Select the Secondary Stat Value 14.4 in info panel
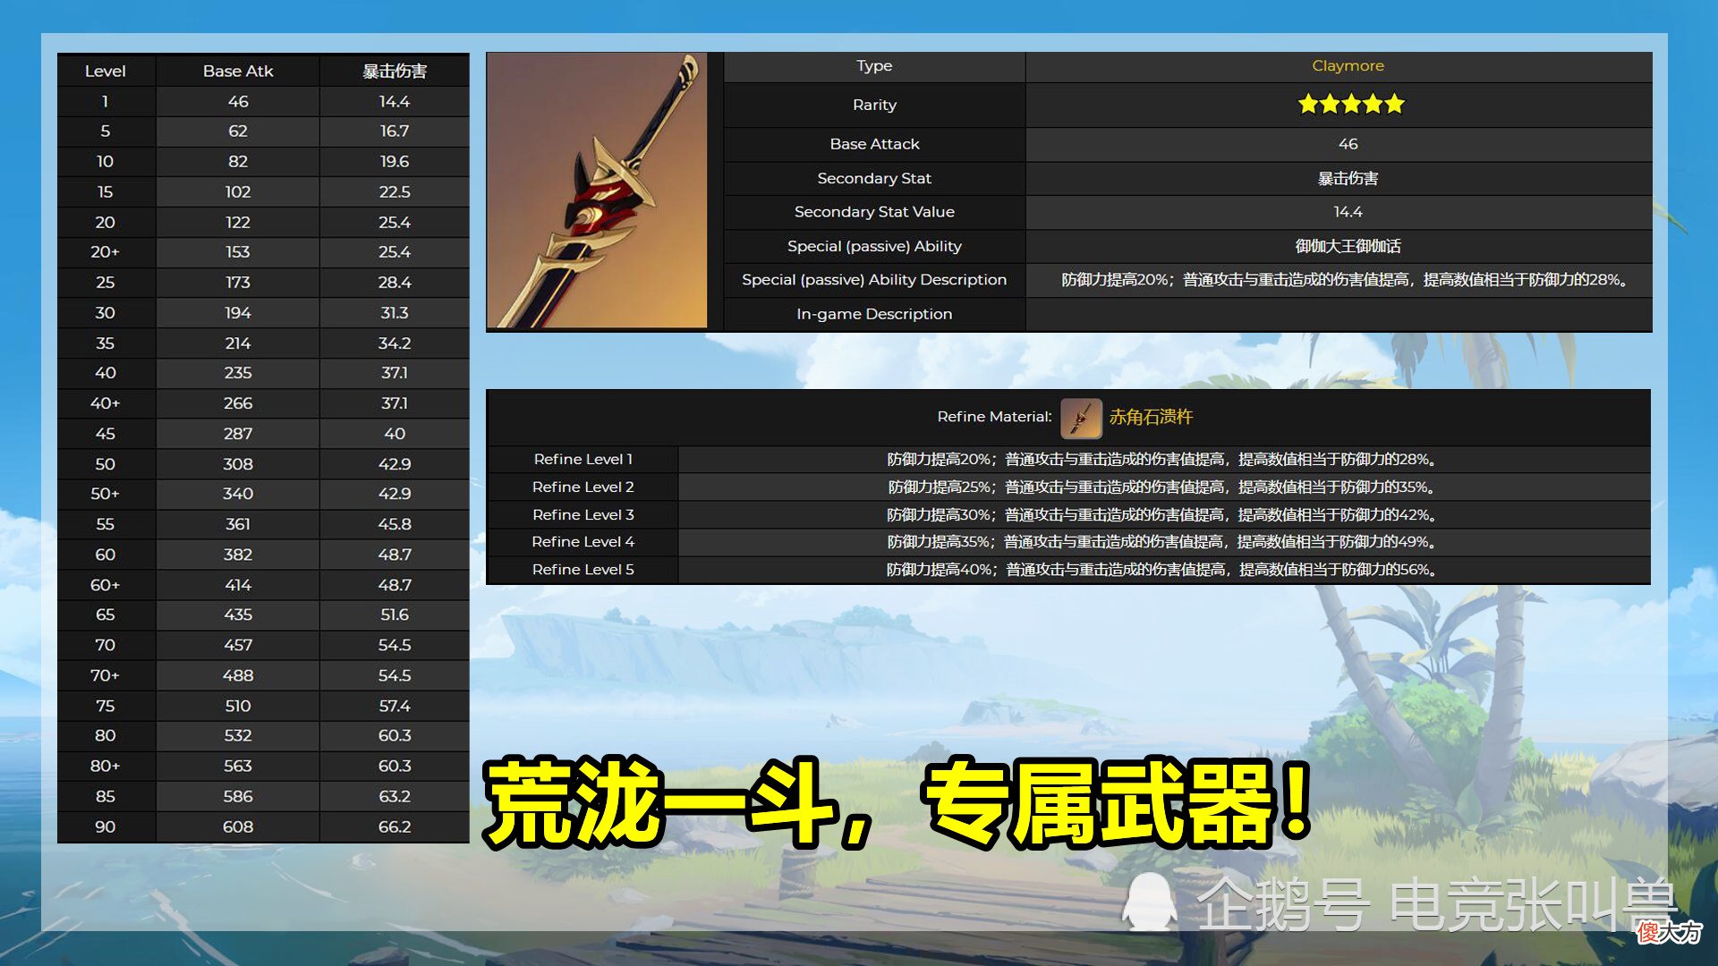The image size is (1718, 966). (1348, 212)
